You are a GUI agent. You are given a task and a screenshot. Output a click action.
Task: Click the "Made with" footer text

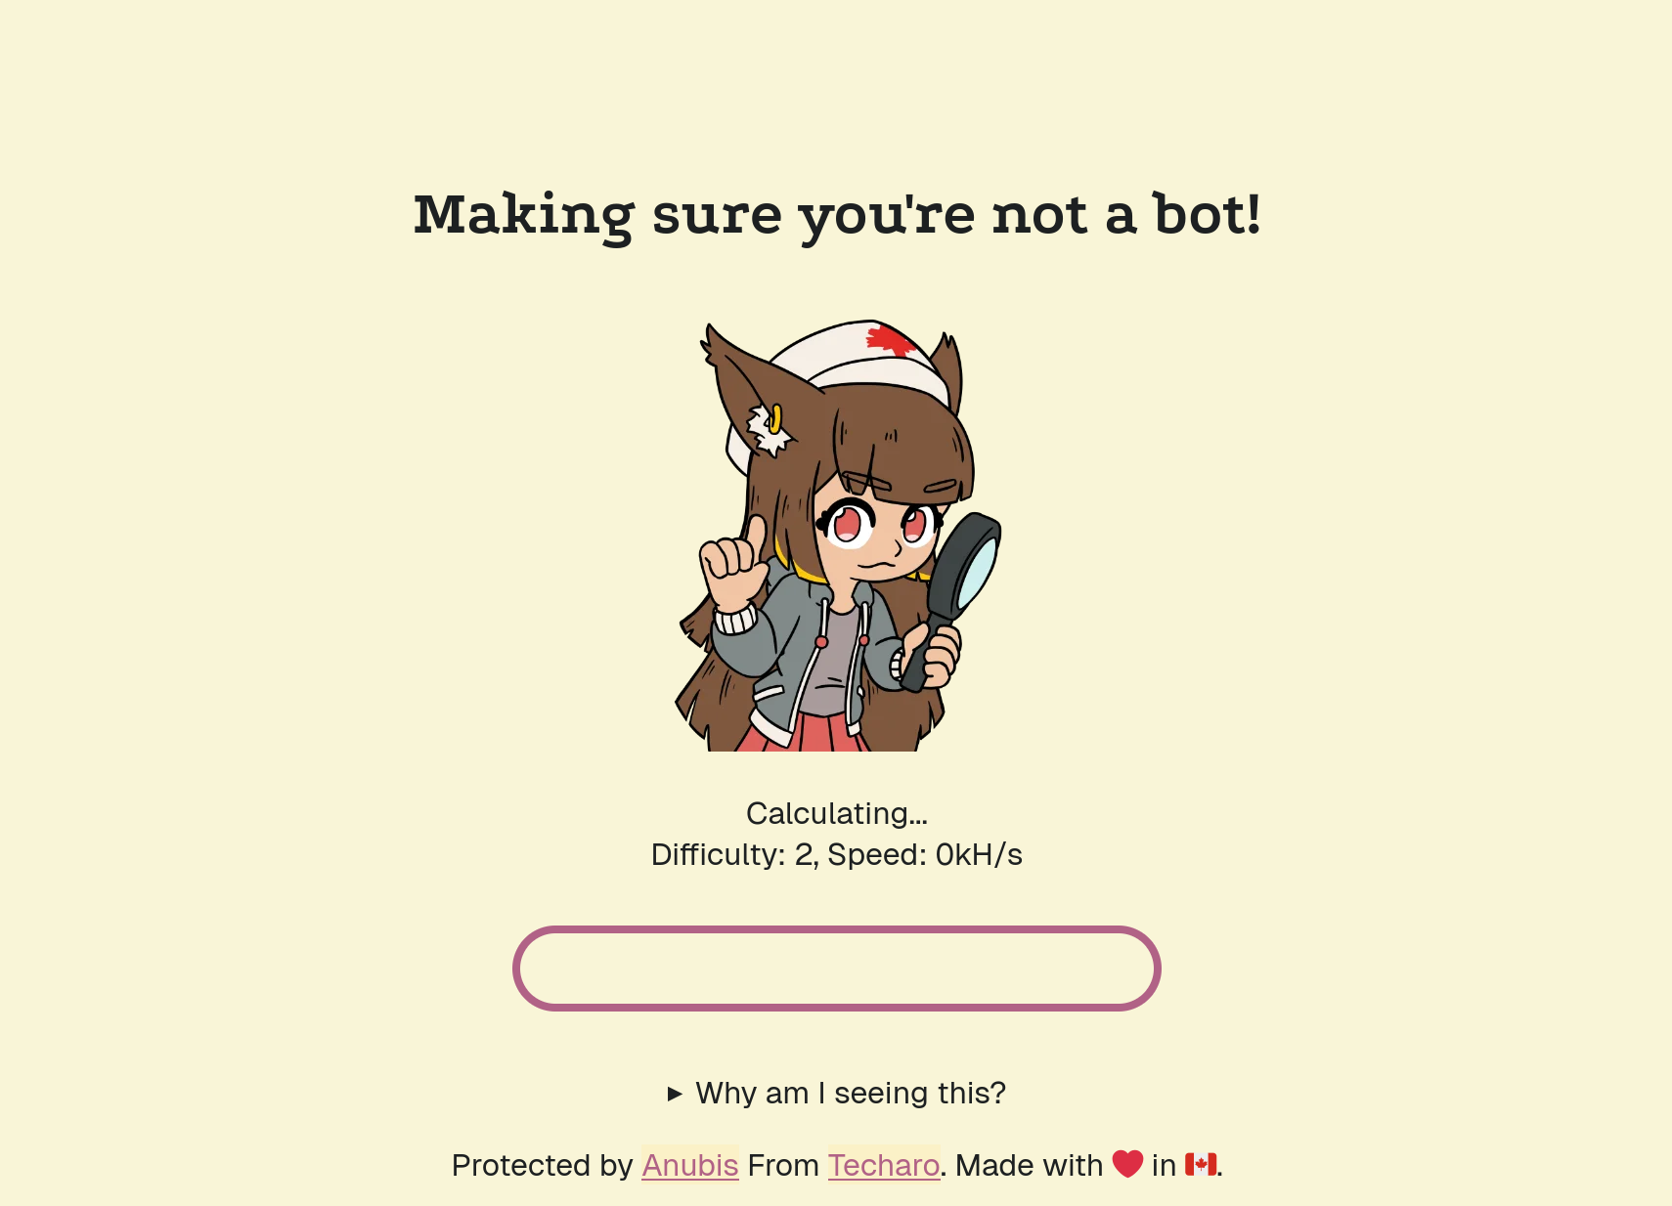click(x=1029, y=1165)
